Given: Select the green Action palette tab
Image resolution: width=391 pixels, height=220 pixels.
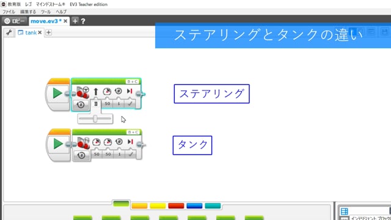Looking at the screenshot, I should click(x=121, y=204).
